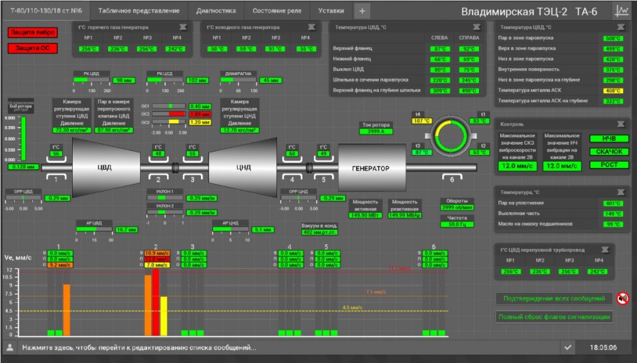Click Мощность активная 149.90 МВт value
Image resolution: width=637 pixels, height=363 pixels.
(365, 215)
